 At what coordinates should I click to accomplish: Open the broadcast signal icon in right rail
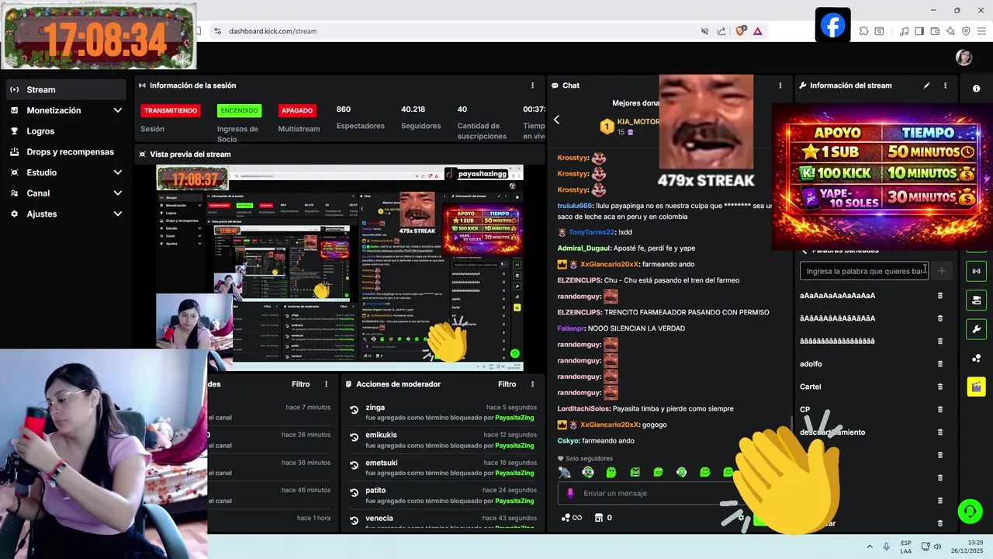[976, 271]
